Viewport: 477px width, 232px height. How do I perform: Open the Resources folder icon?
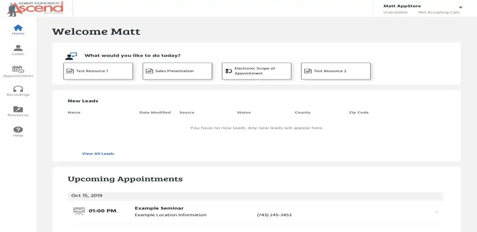[x=18, y=110]
